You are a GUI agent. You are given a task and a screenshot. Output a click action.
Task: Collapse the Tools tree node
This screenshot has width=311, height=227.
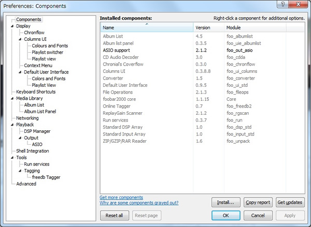pos(12,158)
